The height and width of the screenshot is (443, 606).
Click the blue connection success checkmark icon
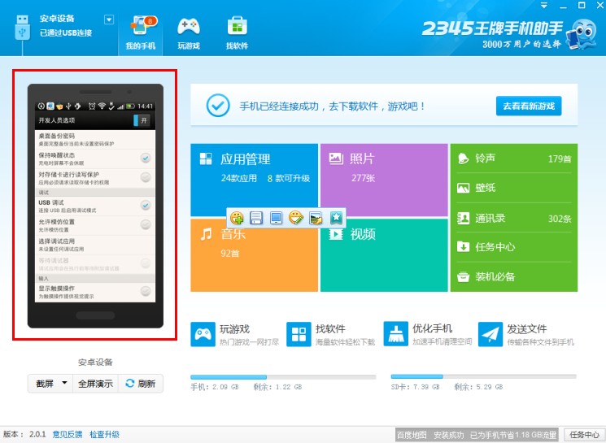click(x=218, y=106)
